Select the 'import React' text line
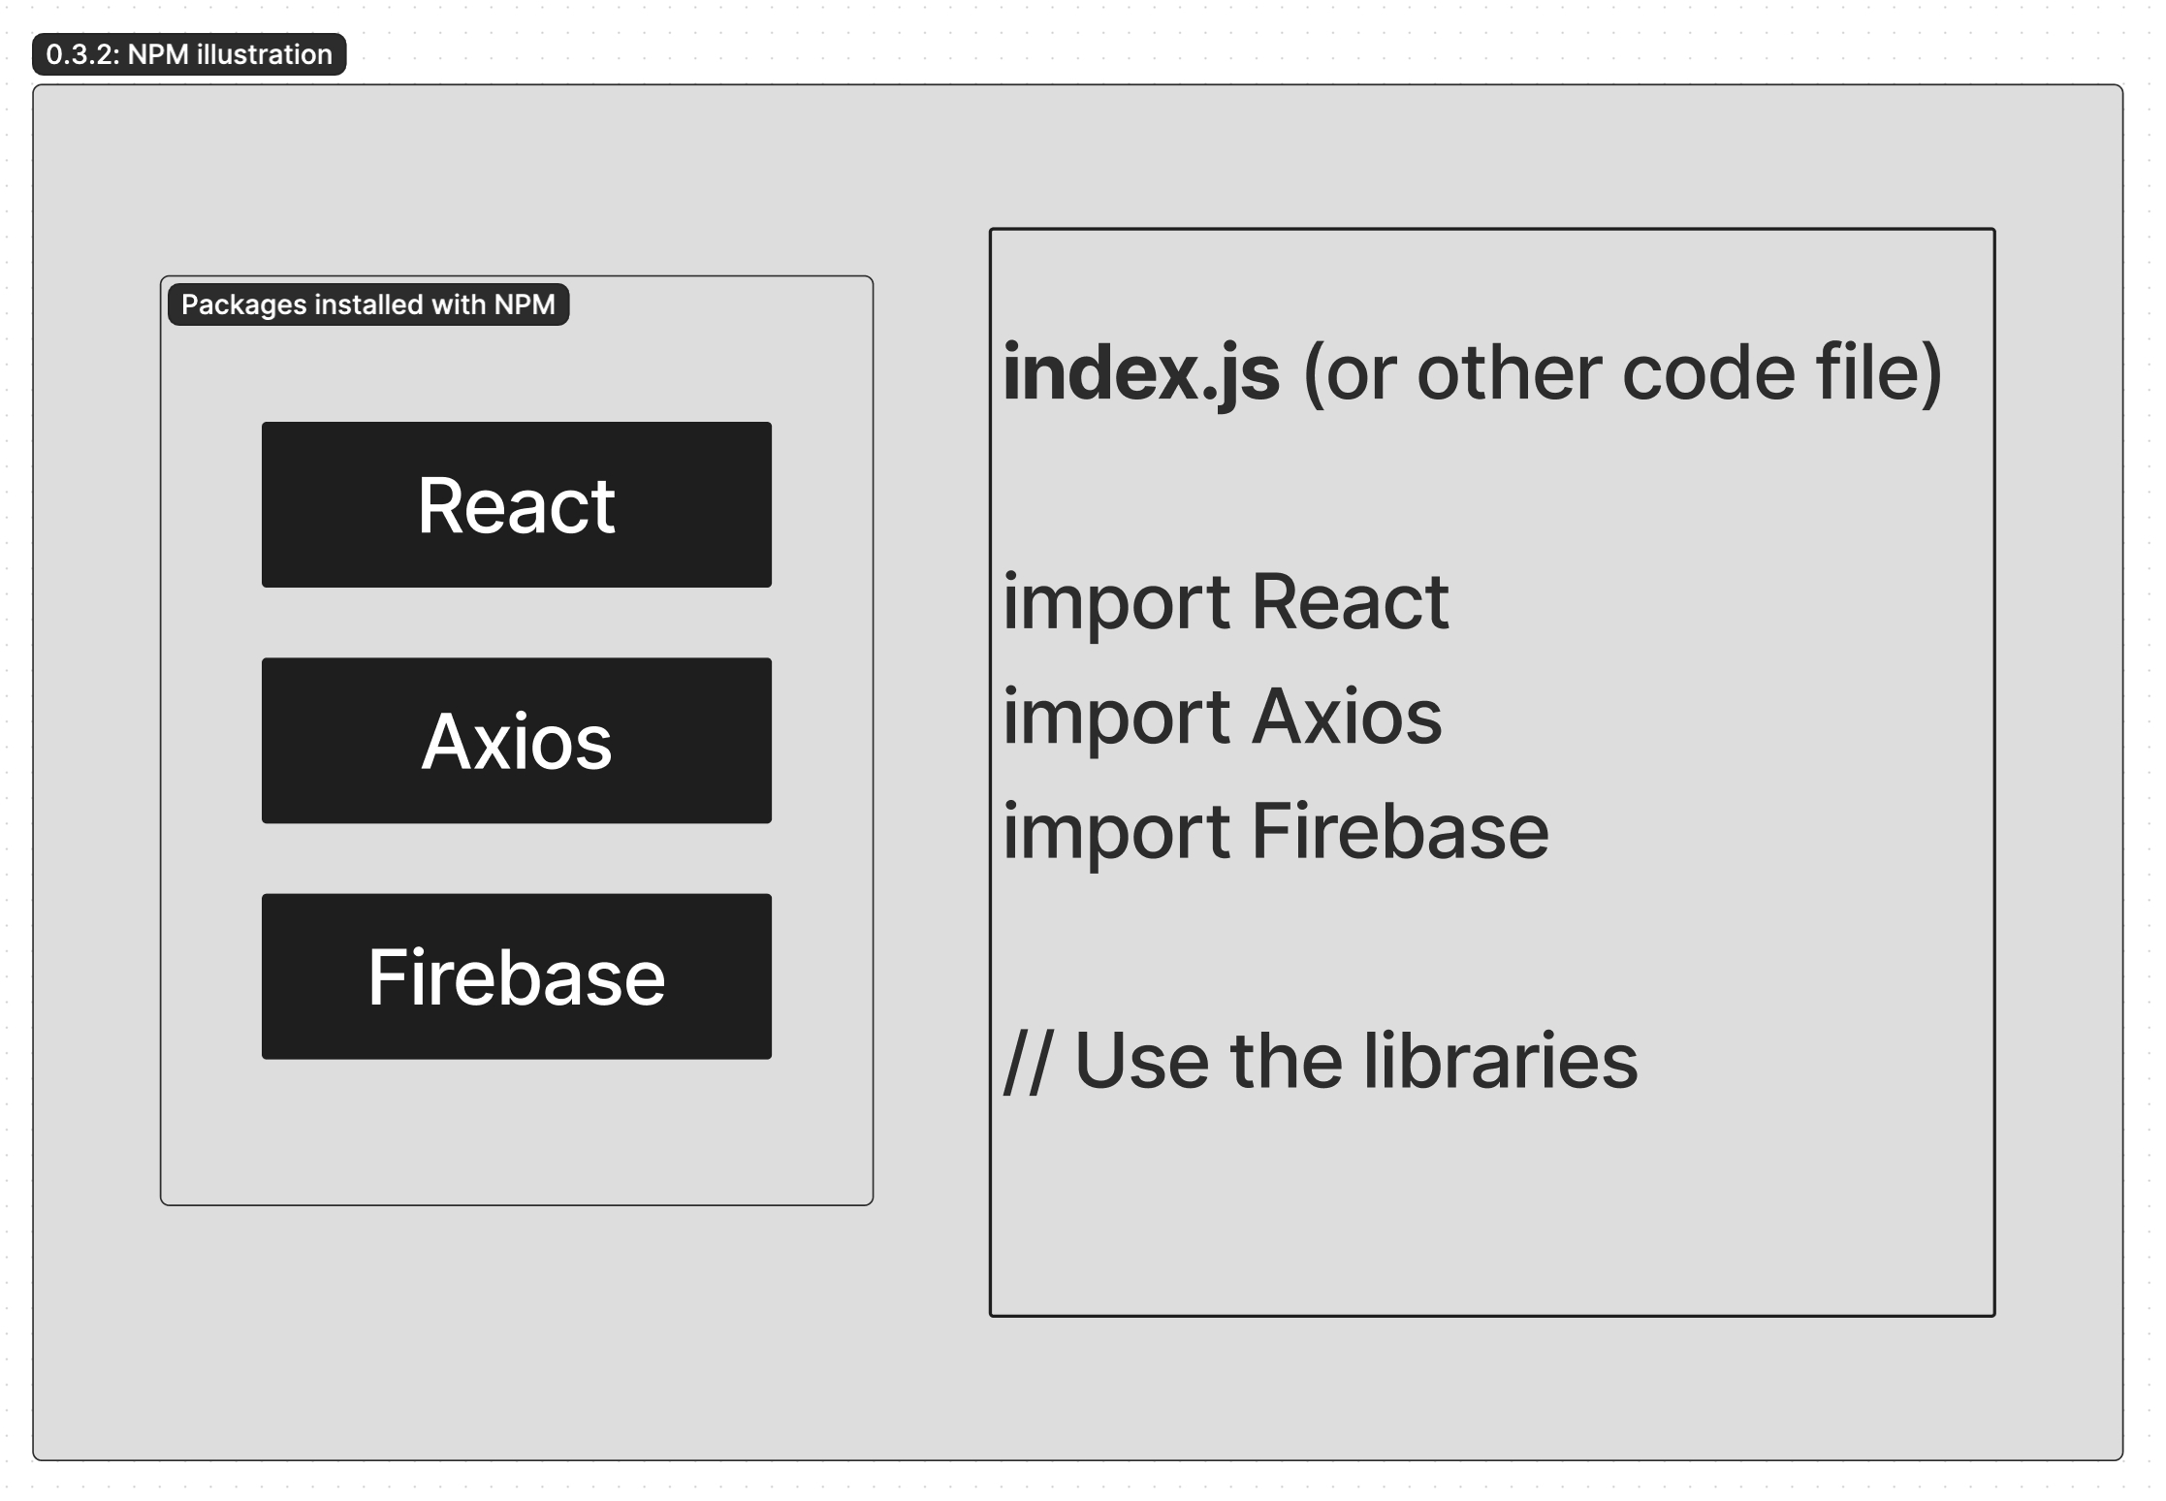Image resolution: width=2166 pixels, height=1501 pixels. (x=1225, y=602)
